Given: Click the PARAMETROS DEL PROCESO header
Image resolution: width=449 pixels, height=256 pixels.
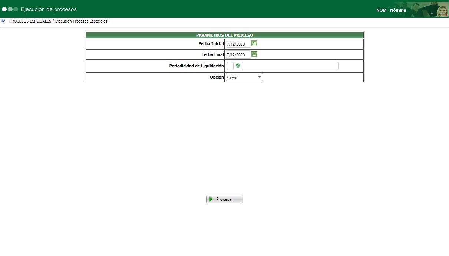Looking at the screenshot, I should point(225,35).
